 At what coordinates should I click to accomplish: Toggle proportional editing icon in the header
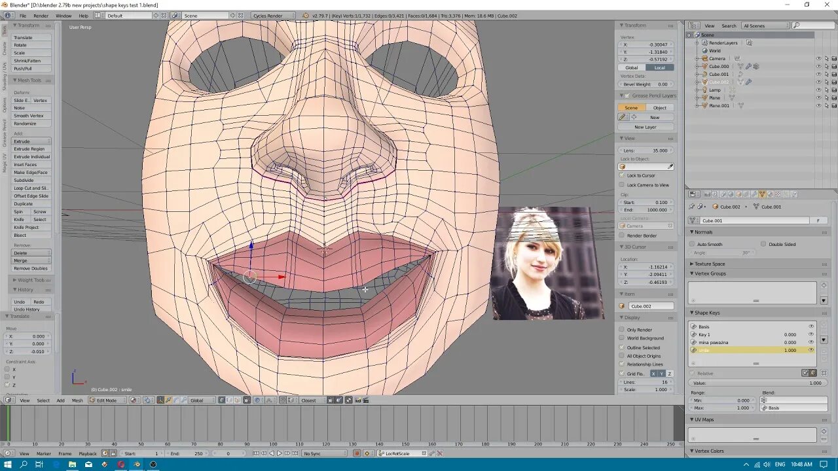coord(257,400)
